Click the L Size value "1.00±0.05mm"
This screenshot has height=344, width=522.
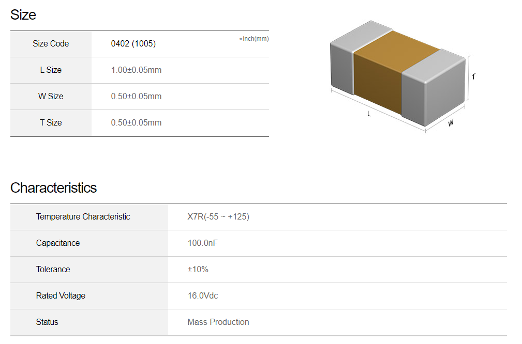point(136,70)
